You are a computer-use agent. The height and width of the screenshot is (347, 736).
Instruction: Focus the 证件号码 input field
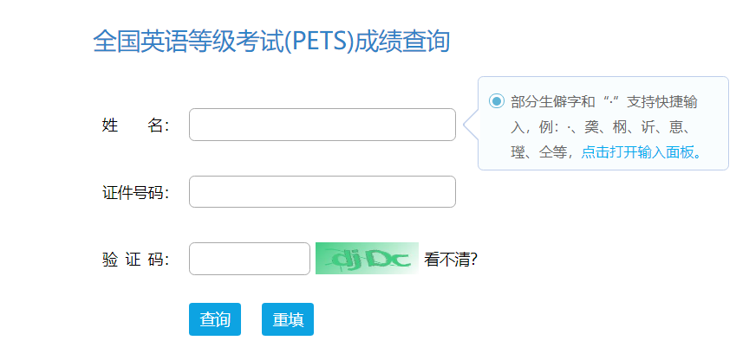(322, 192)
